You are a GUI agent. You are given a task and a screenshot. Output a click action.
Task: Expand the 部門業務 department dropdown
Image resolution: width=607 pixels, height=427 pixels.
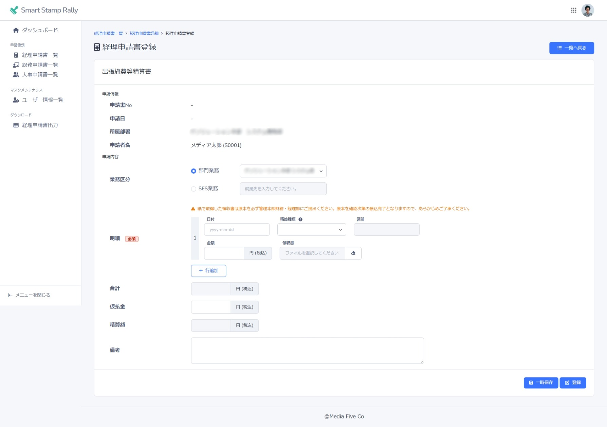coord(283,171)
